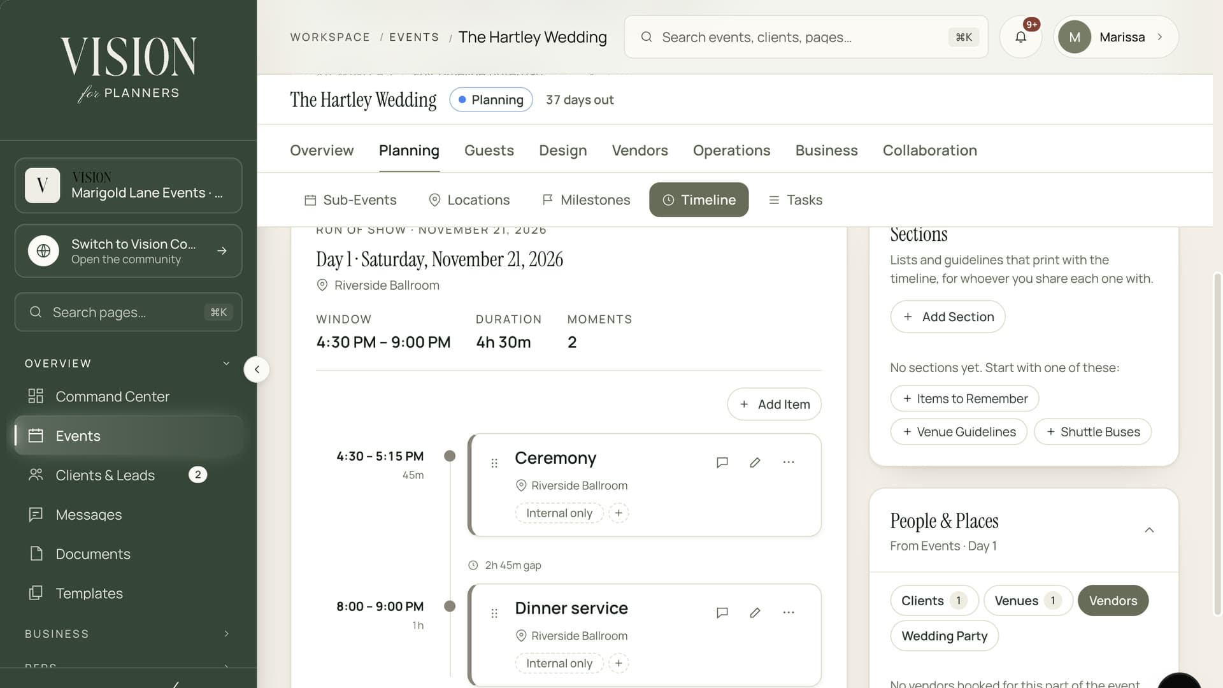
Task: Add the Items to Remember section
Action: pyautogui.click(x=964, y=399)
